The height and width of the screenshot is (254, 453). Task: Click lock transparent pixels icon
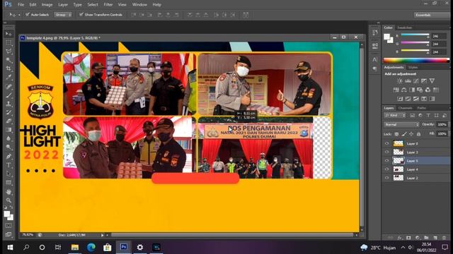[396, 134]
